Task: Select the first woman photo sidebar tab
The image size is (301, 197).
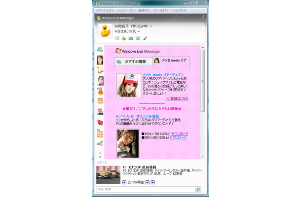Action: point(100,60)
